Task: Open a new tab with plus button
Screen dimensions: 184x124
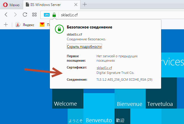Action: point(85,4)
